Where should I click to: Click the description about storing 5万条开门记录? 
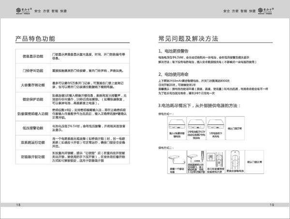coord(88,85)
